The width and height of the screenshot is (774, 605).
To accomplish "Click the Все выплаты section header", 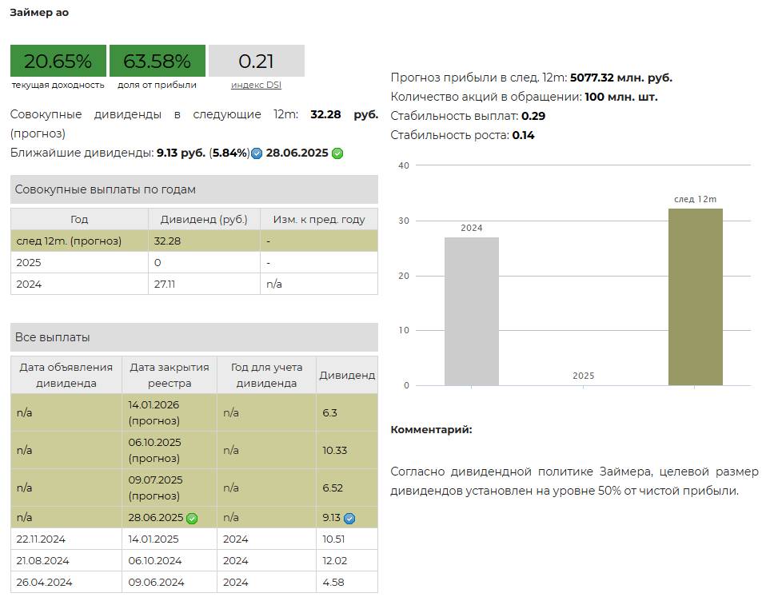I will [x=193, y=337].
